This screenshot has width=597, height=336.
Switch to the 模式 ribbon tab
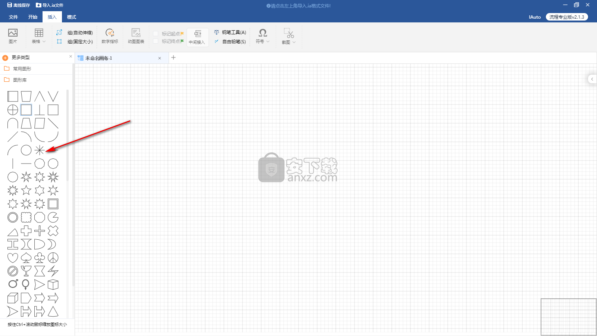point(72,17)
